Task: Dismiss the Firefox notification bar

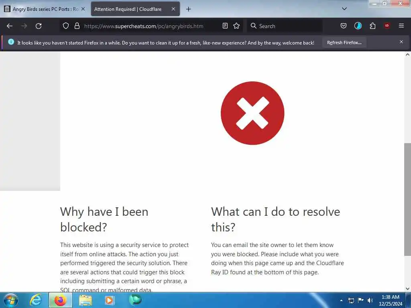Action: [401, 42]
